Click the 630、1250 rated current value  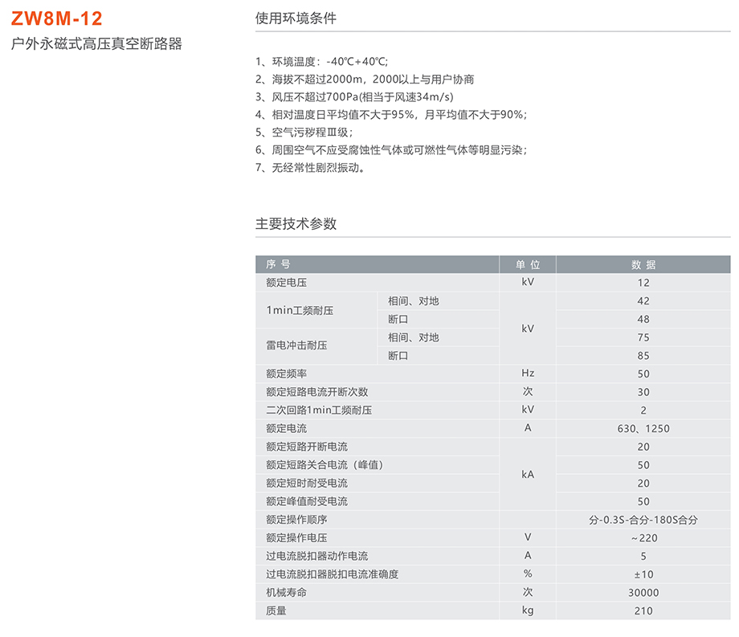tap(643, 428)
